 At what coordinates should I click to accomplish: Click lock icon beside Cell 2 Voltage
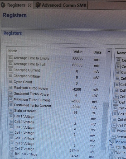point(11,121)
